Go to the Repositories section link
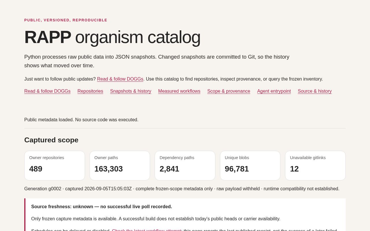This screenshot has width=370, height=231. [x=90, y=91]
